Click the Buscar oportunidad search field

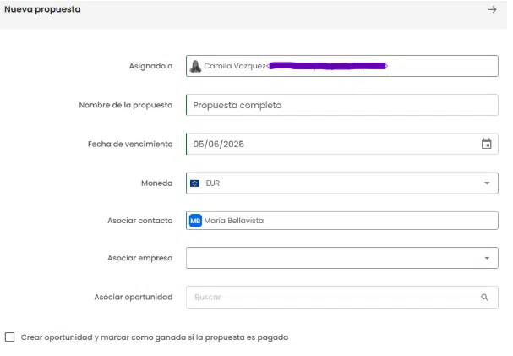pos(342,297)
